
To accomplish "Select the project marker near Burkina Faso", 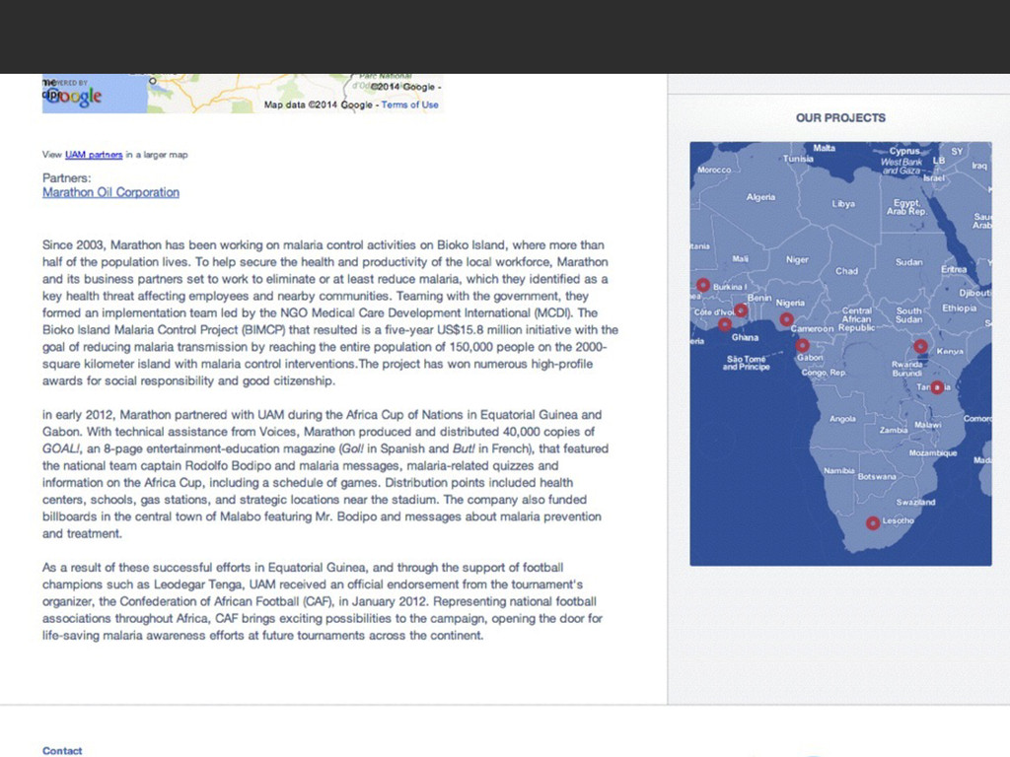I will point(703,285).
